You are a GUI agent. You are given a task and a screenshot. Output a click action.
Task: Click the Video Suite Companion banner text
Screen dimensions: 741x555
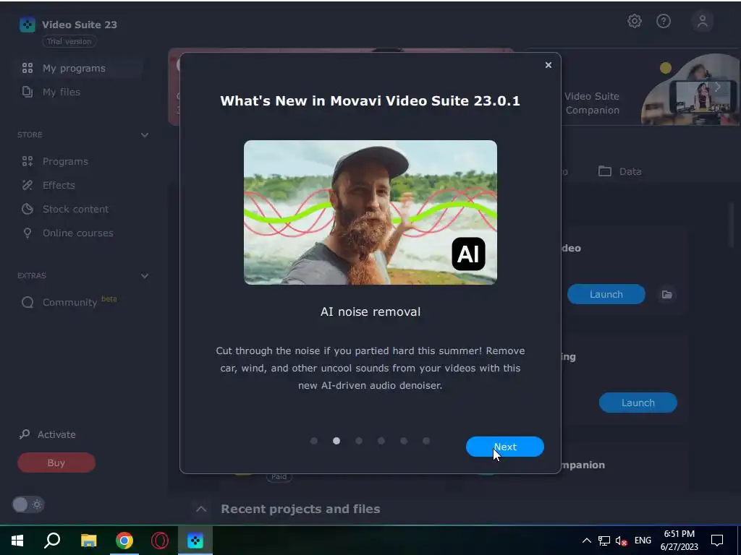(592, 103)
